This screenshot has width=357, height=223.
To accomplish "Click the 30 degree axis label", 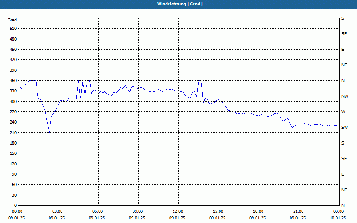I will pyautogui.click(x=15, y=195).
